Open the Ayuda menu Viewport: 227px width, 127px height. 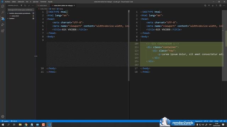click(x=50, y=2)
